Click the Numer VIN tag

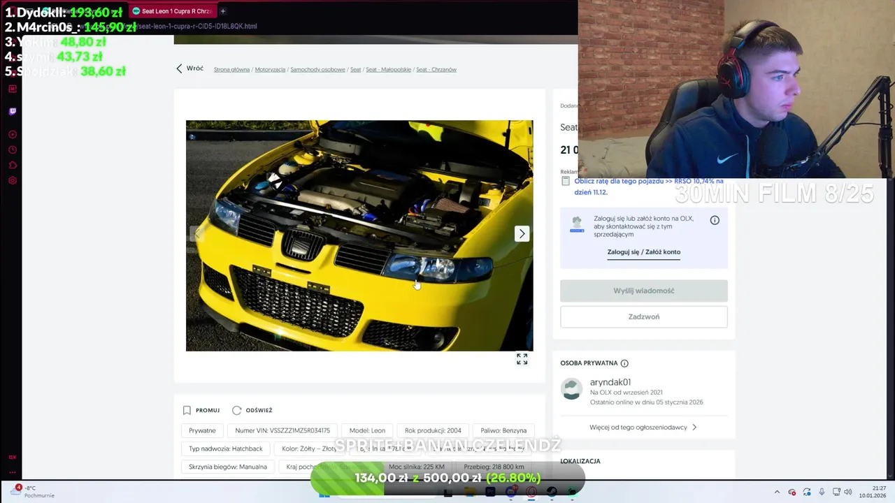point(282,430)
